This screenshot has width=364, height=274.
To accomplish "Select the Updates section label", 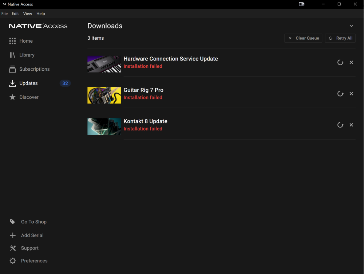I will tap(28, 83).
